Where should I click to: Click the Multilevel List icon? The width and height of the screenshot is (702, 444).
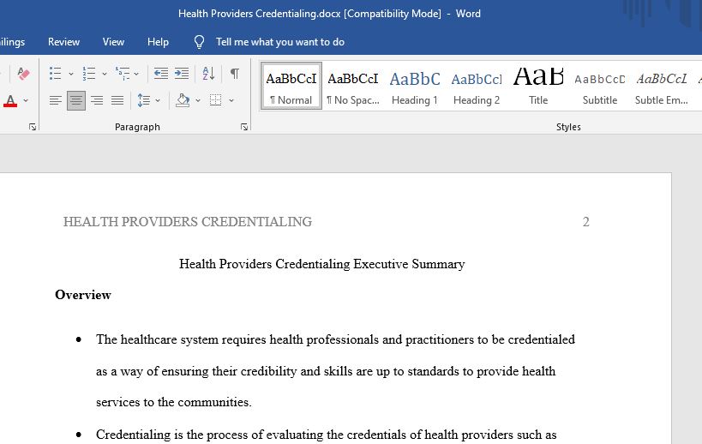(123, 74)
